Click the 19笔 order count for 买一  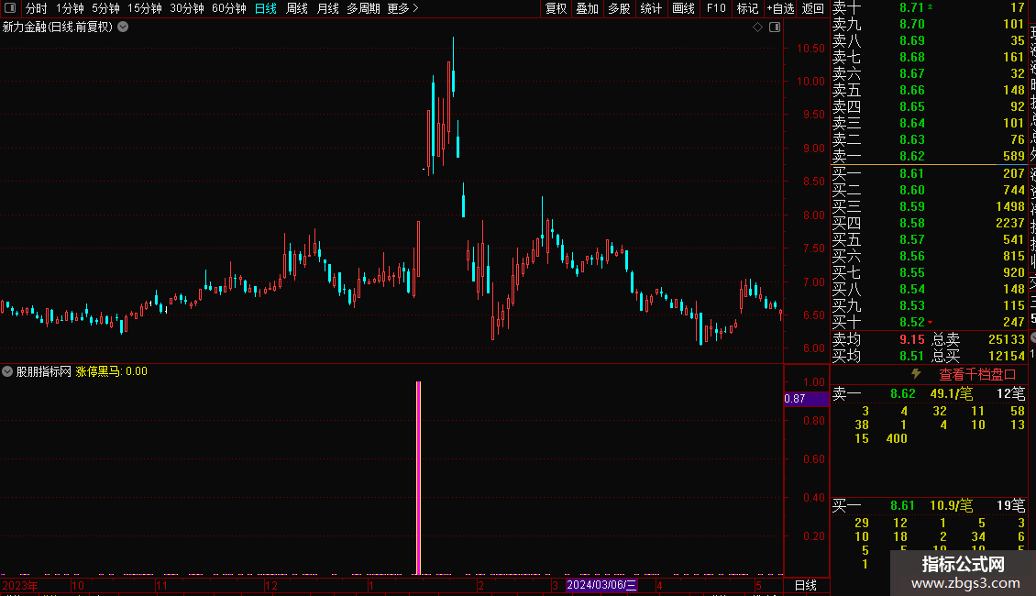(x=1011, y=505)
